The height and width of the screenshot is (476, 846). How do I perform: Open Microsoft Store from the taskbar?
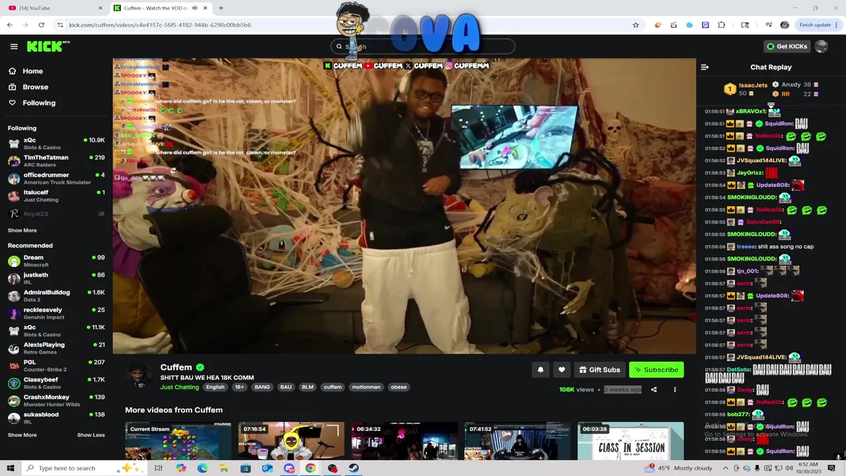pyautogui.click(x=246, y=468)
